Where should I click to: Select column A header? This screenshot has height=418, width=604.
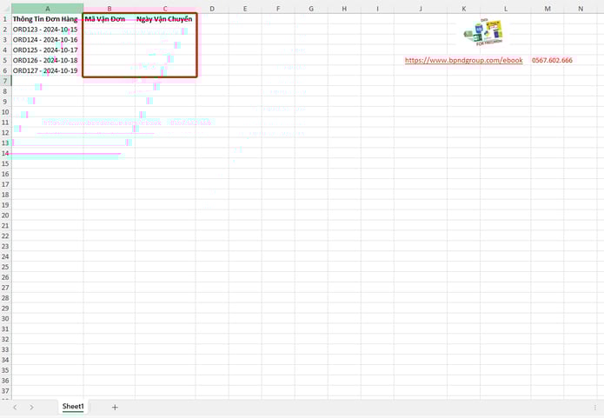48,9
